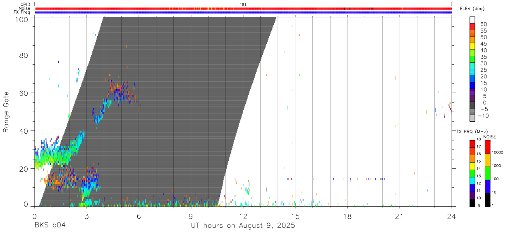Viewport: 508px width, 234px height.
Task: Click the blue segment of the NOISE color bar
Action: pyautogui.click(x=488, y=187)
